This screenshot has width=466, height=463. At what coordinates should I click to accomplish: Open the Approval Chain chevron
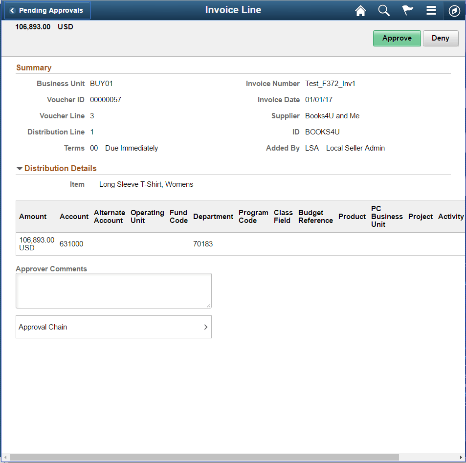point(205,327)
